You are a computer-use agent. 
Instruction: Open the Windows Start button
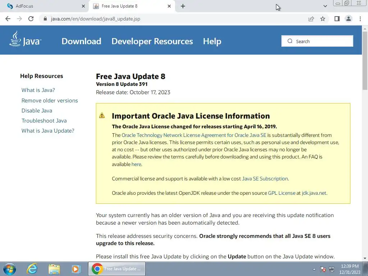(x=9, y=269)
